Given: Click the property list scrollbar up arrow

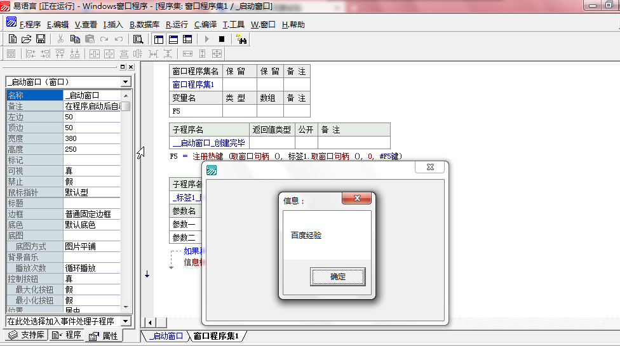Looking at the screenshot, I should 126,95.
